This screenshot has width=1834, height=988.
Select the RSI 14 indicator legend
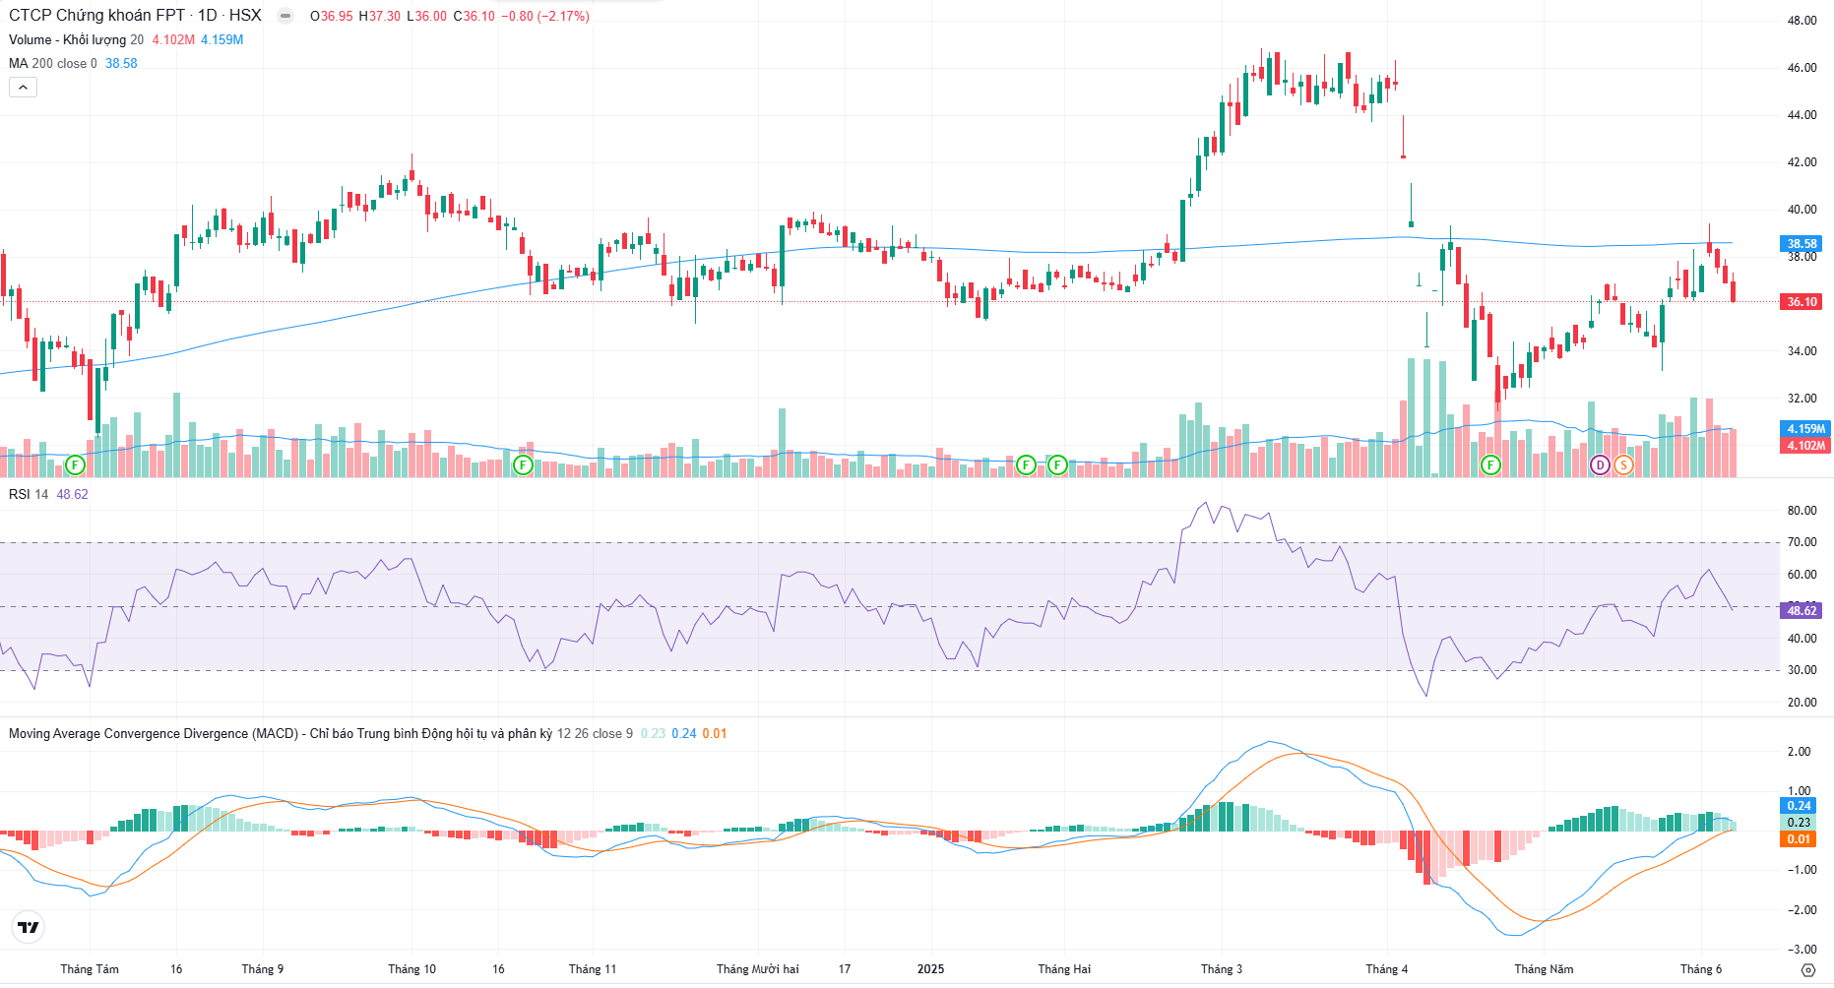pos(29,494)
